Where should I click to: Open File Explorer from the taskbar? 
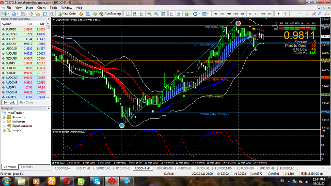[21, 181]
